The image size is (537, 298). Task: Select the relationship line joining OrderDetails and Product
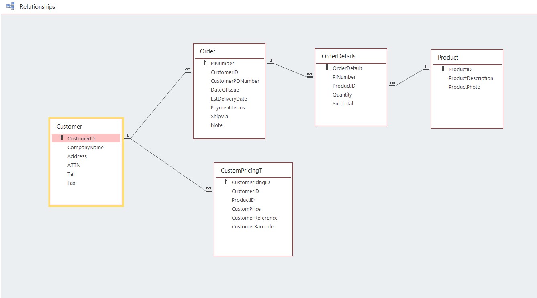click(409, 77)
